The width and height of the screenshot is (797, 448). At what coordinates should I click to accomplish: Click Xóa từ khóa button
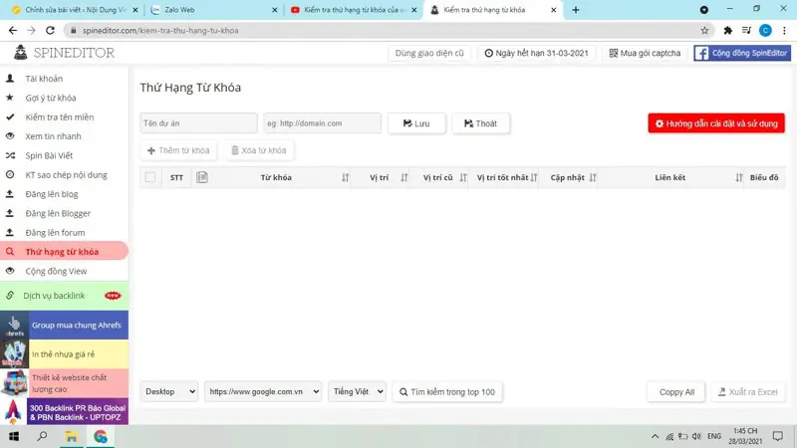pyautogui.click(x=259, y=151)
